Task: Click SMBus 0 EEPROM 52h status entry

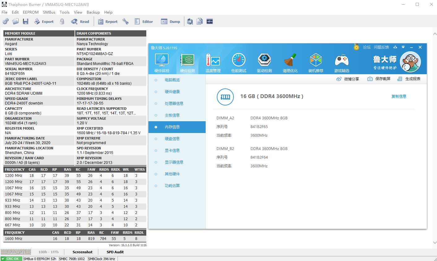Action: [40, 259]
